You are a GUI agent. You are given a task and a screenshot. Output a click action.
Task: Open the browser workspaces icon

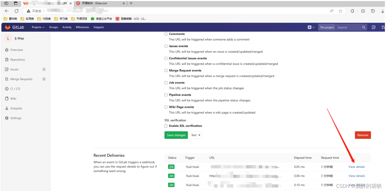6,3
